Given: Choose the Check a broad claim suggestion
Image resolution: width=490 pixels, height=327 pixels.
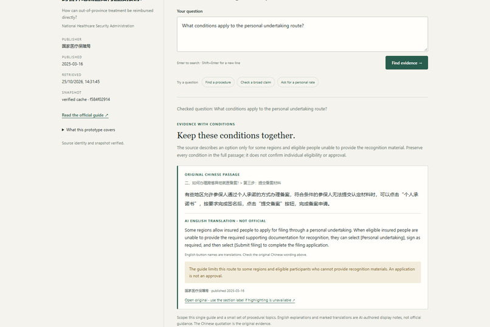Looking at the screenshot, I should point(255,82).
